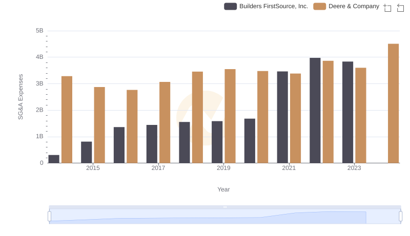410x236 pixels.
Task: Click the 2021 x-axis label
Action: tap(289, 168)
